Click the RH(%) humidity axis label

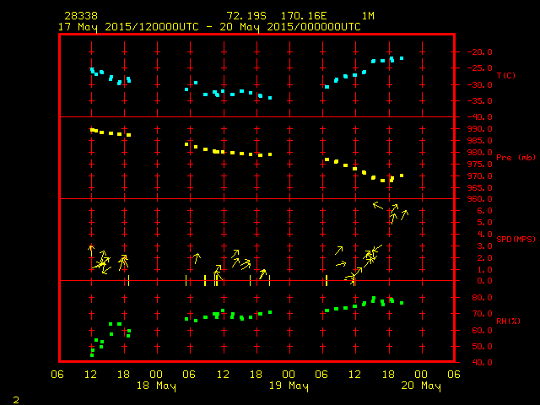(506, 321)
